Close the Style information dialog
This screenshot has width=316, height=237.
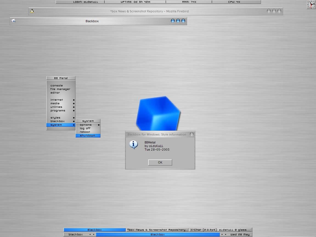[x=192, y=134]
